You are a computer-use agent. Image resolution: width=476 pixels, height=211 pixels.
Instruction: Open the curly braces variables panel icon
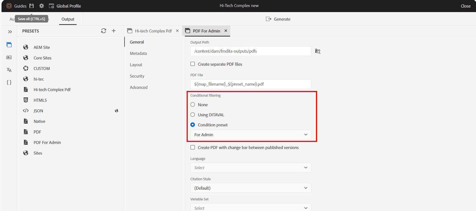tap(9, 82)
